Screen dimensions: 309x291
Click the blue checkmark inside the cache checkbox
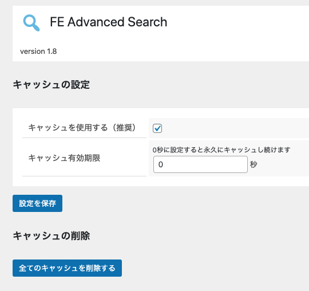157,128
